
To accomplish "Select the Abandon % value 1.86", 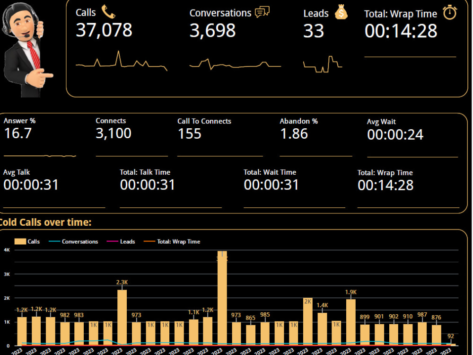I will (x=294, y=134).
